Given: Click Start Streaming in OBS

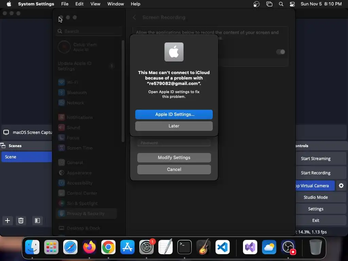Looking at the screenshot, I should pos(321,159).
